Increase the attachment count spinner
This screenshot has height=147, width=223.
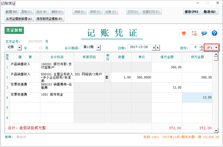(x=202, y=46)
